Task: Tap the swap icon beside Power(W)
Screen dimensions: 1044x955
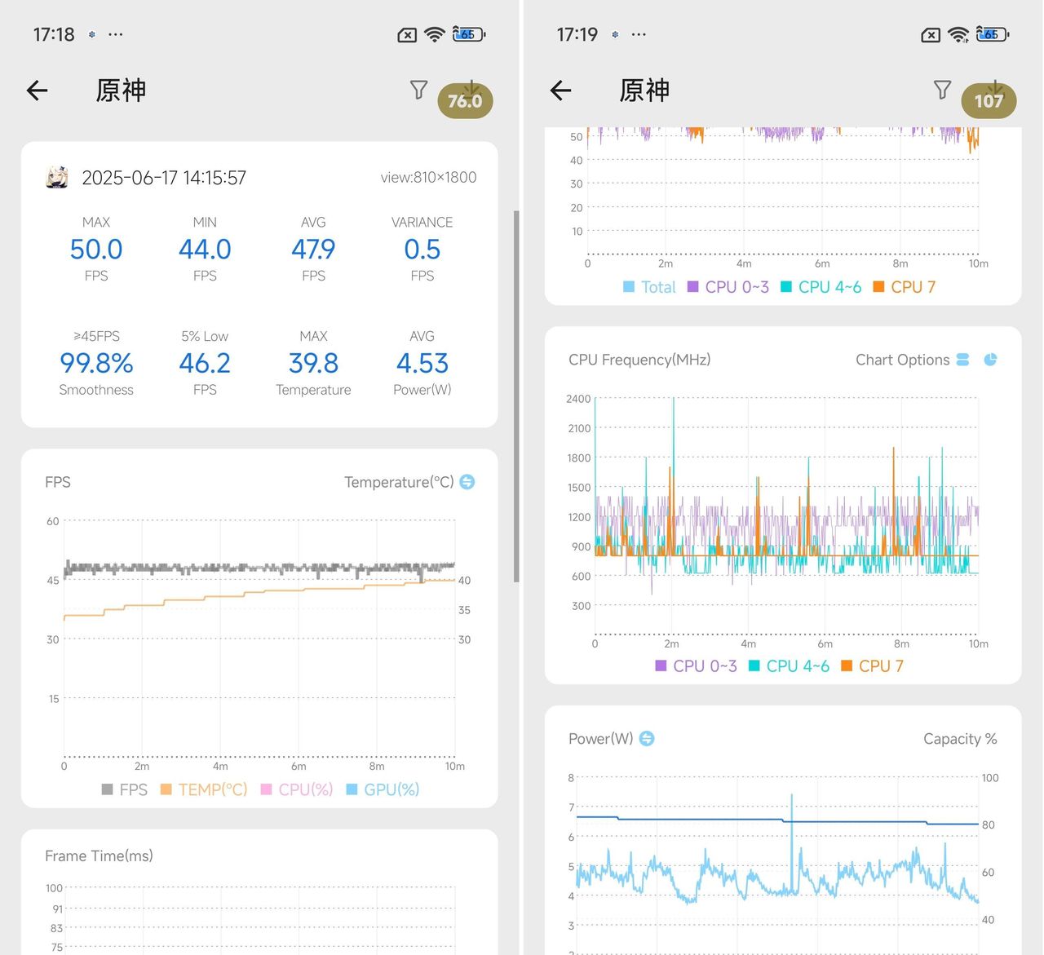Action: point(645,739)
